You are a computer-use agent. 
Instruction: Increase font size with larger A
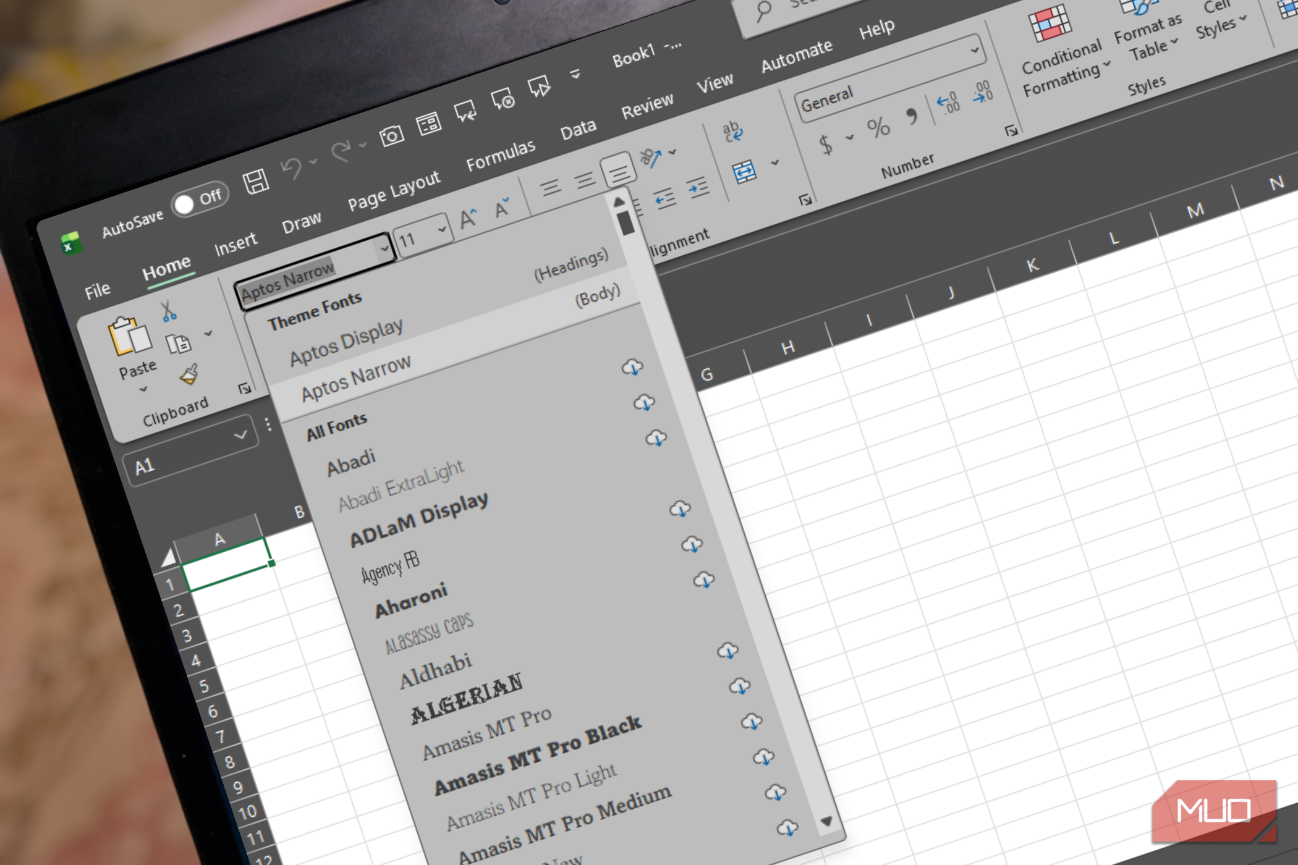coord(469,218)
